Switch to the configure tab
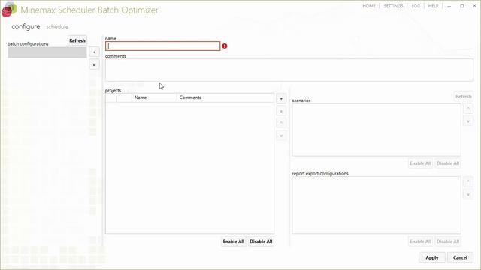The height and width of the screenshot is (270, 481). (x=26, y=27)
